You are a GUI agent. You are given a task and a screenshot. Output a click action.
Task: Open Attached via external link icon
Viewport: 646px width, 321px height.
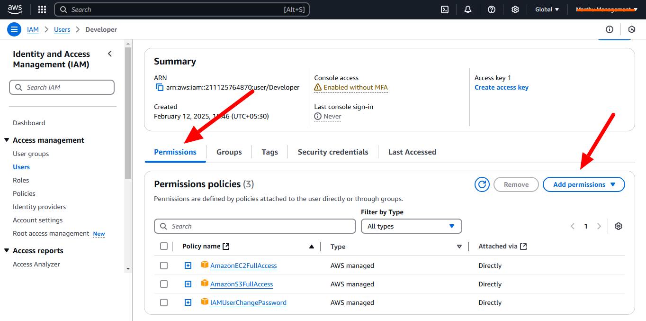(x=523, y=247)
